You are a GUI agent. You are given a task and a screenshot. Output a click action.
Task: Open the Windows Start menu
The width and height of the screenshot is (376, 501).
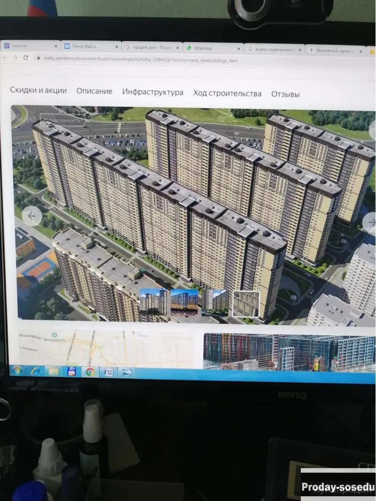(17, 371)
